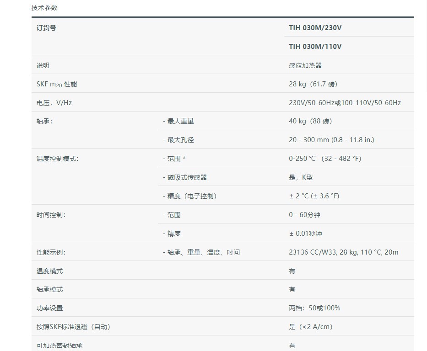The width and height of the screenshot is (427, 351).
Task: Click the 40 kg (88 磅) value
Action: tap(310, 121)
